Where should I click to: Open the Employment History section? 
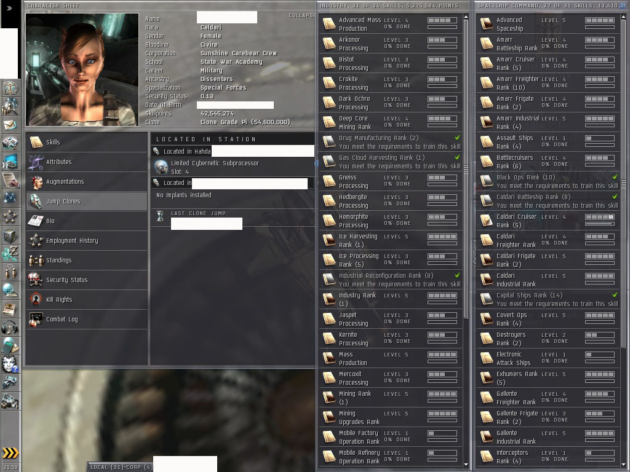click(87, 240)
